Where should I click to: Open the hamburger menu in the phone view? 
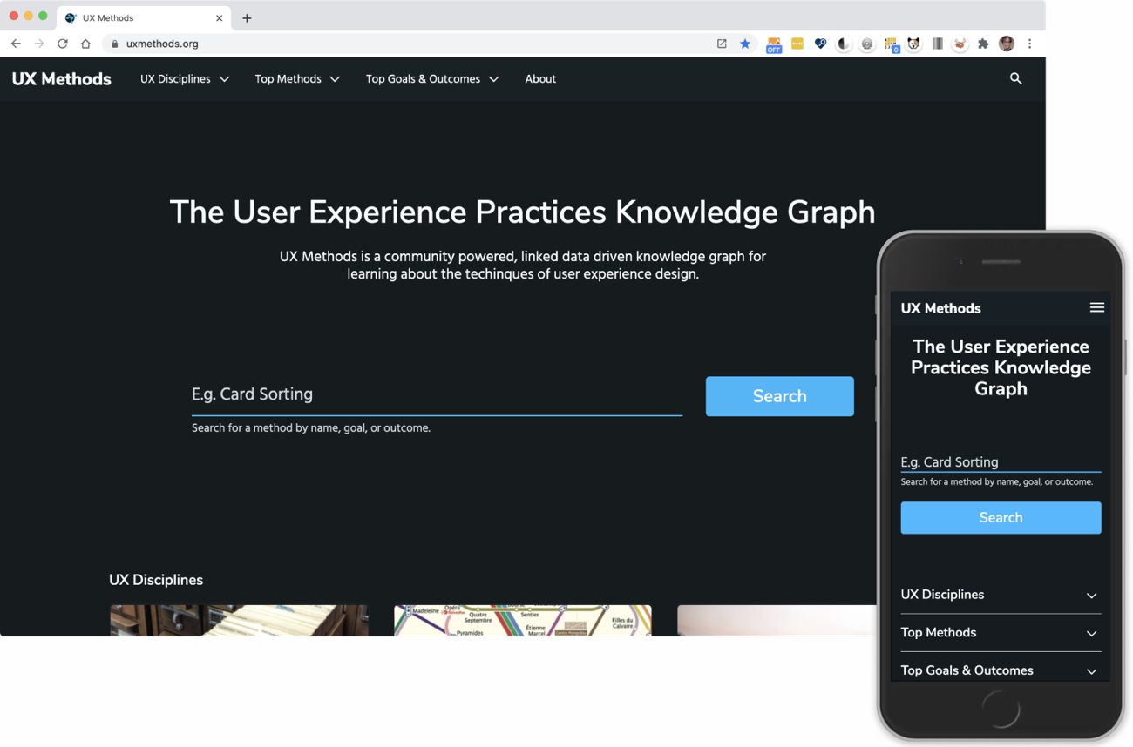[x=1096, y=307]
